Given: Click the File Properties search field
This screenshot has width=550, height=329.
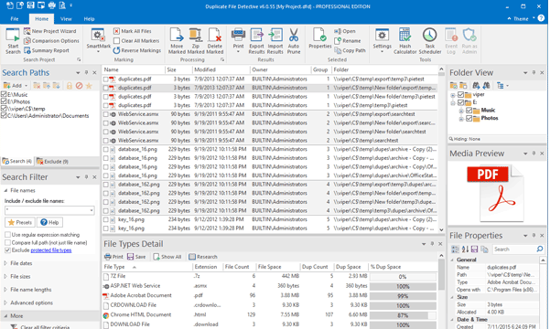Looking at the screenshot, I should [514, 249].
